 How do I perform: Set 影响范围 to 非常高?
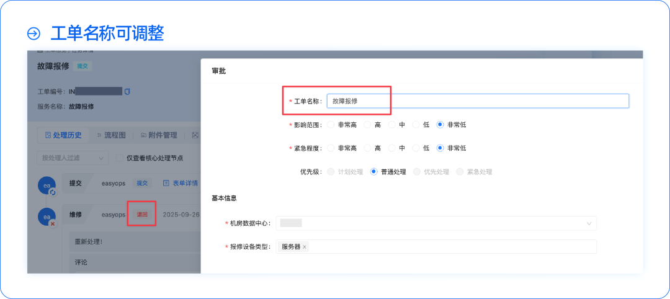331,125
